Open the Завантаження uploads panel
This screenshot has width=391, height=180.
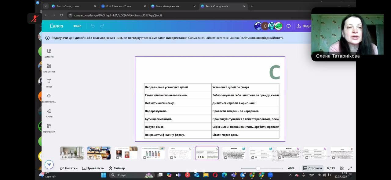coord(49,98)
